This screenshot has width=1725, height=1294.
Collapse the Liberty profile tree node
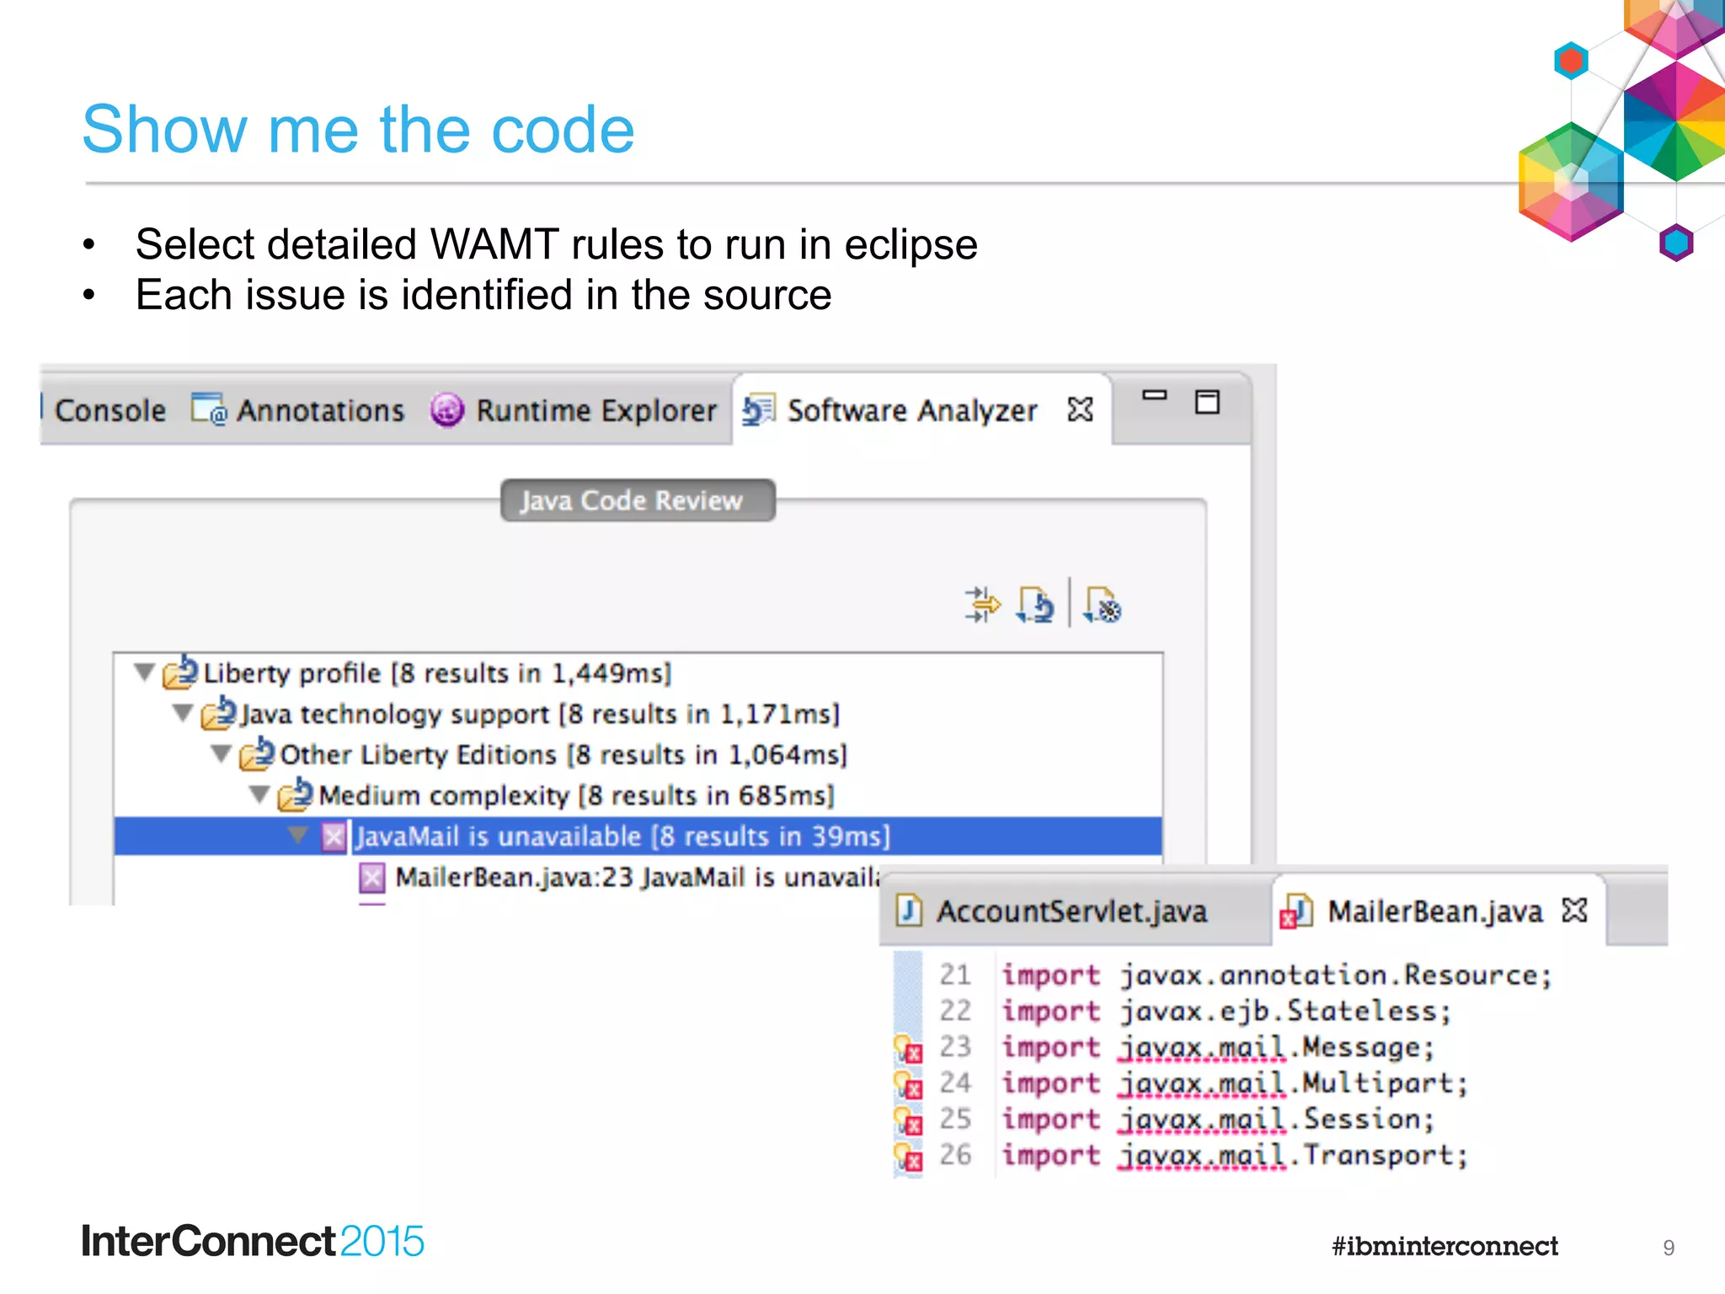[145, 672]
